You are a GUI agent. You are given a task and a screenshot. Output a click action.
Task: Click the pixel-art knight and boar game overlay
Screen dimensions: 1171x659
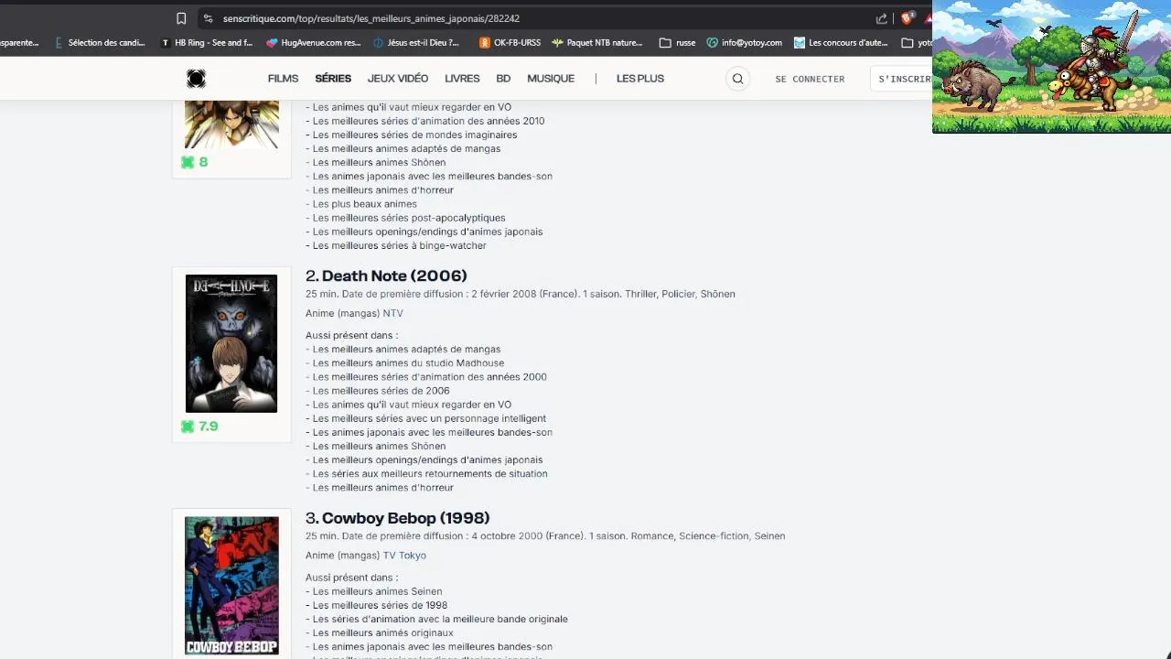coord(1051,67)
